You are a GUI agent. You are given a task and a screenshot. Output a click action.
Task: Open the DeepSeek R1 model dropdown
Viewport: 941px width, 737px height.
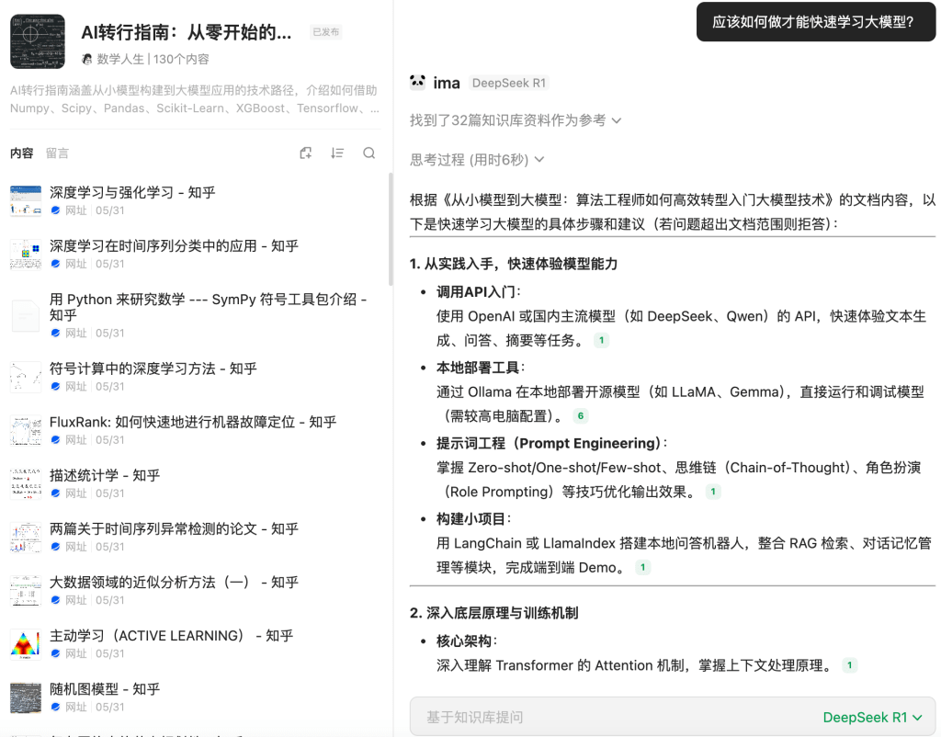[872, 717]
